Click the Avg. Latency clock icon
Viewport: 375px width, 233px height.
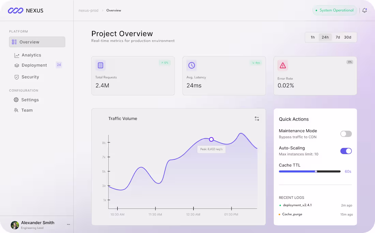[192, 65]
